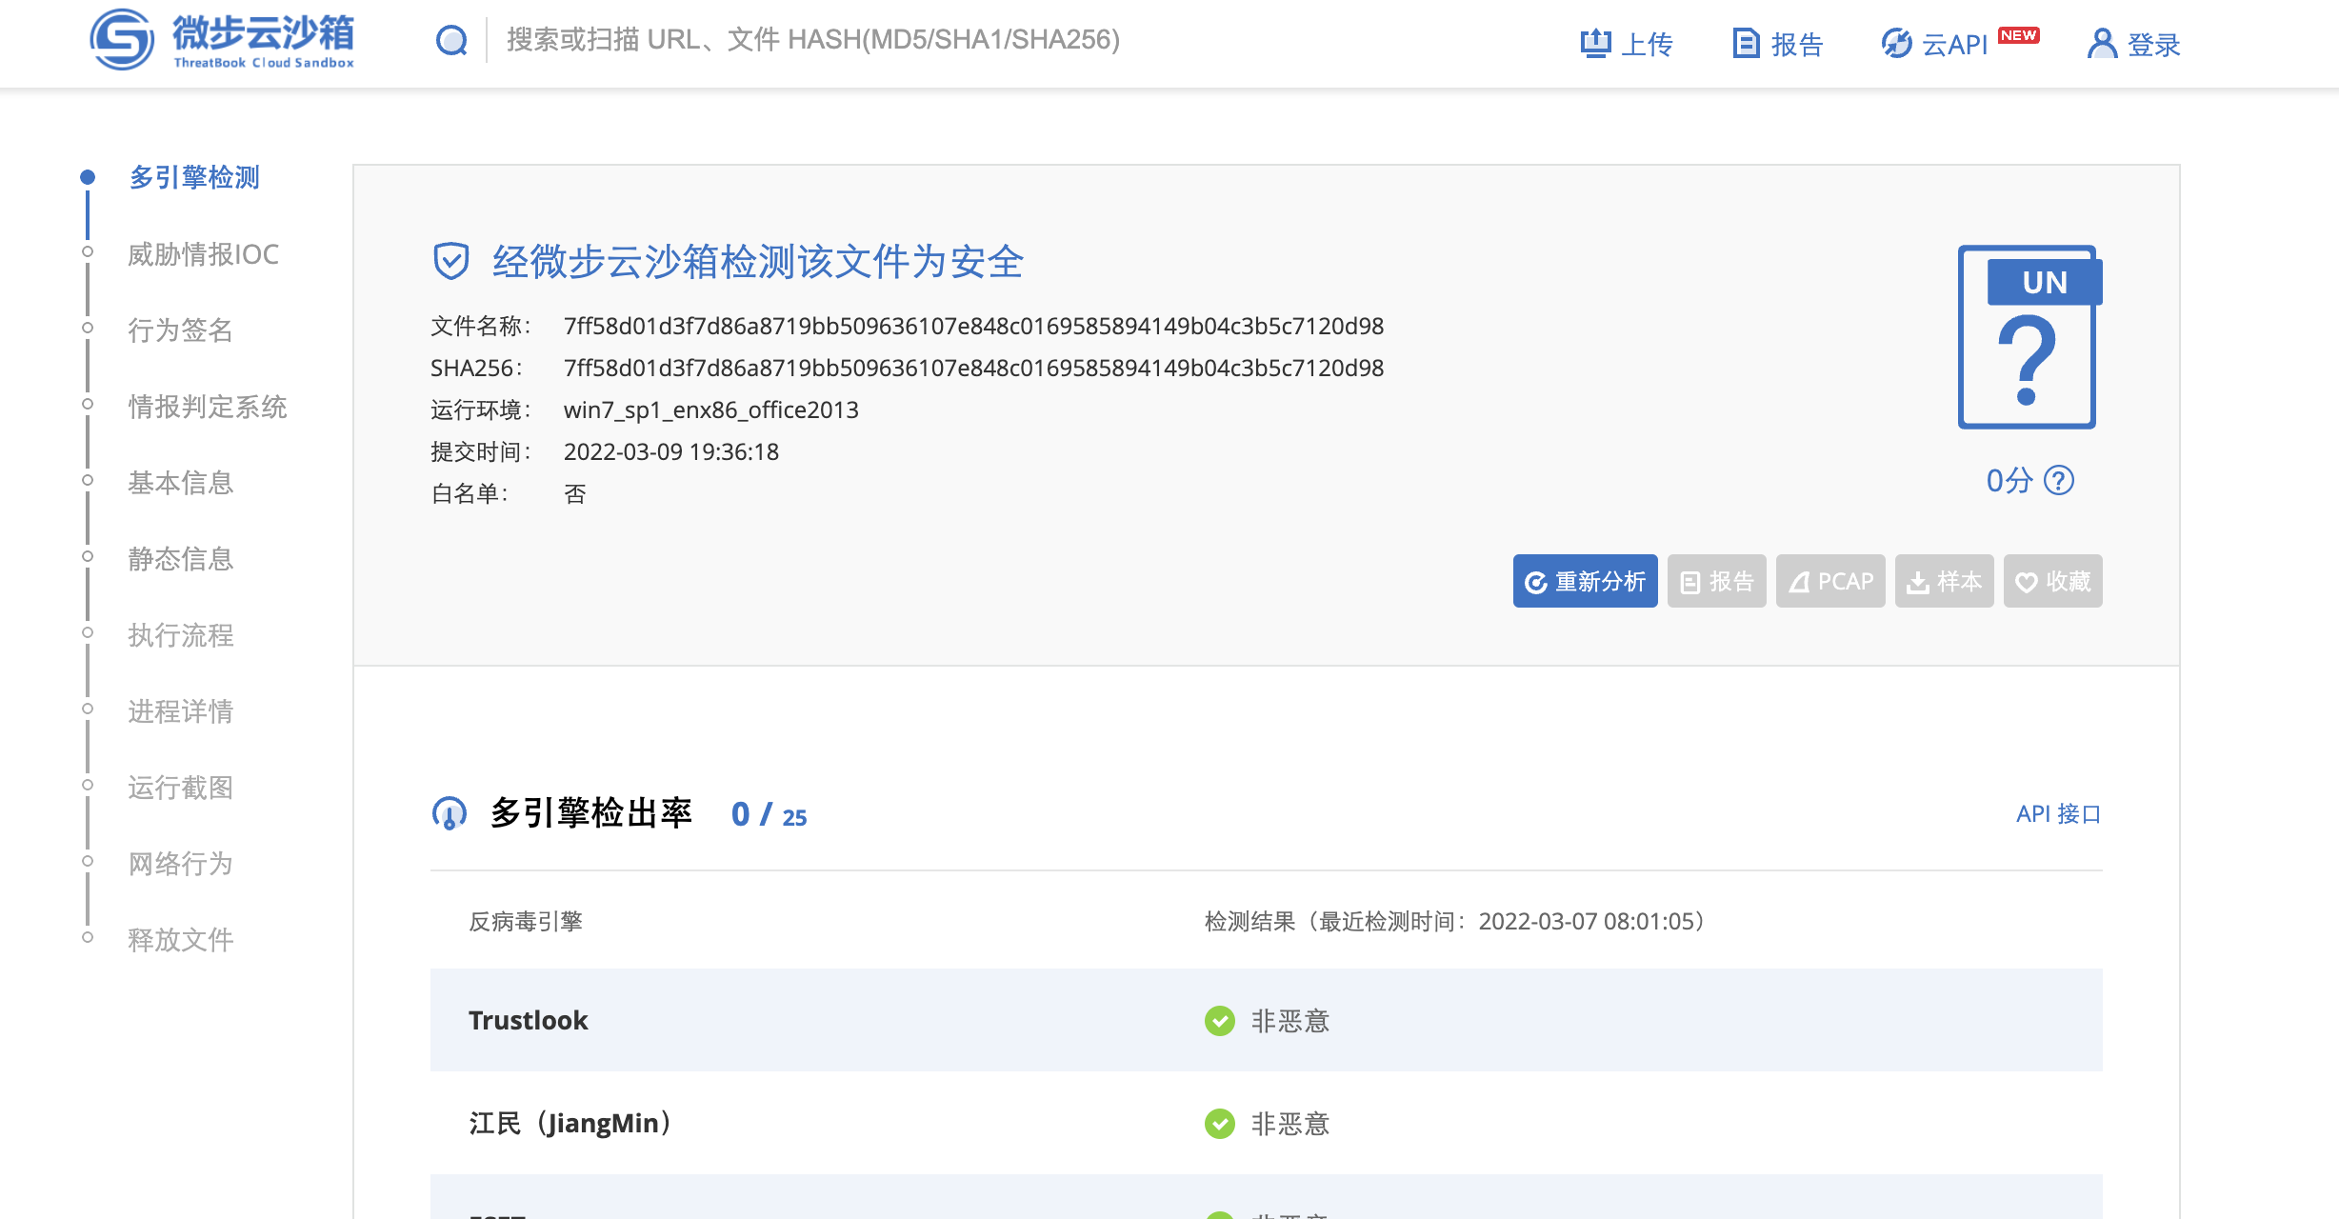Open the 上传 upload page
2339x1219 pixels.
click(x=1627, y=44)
